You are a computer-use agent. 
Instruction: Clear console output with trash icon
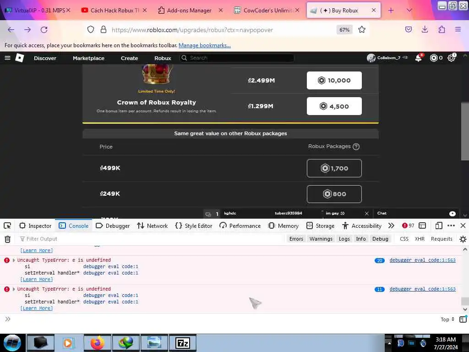(x=7, y=239)
